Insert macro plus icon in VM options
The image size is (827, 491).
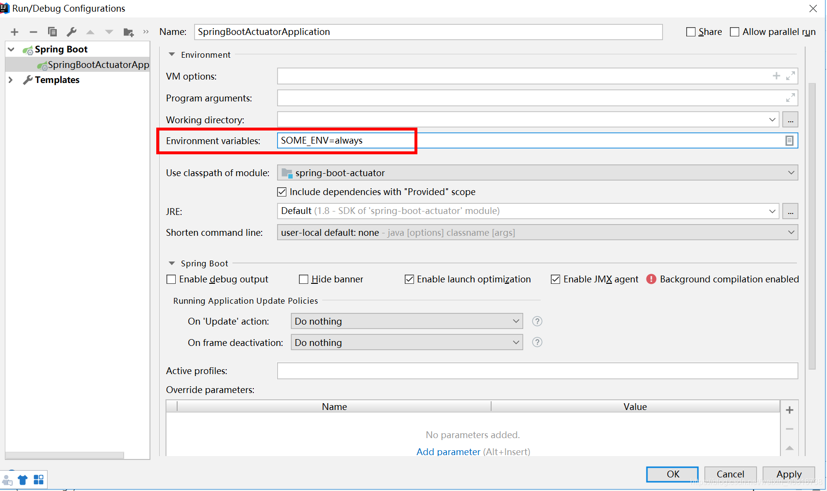point(777,76)
